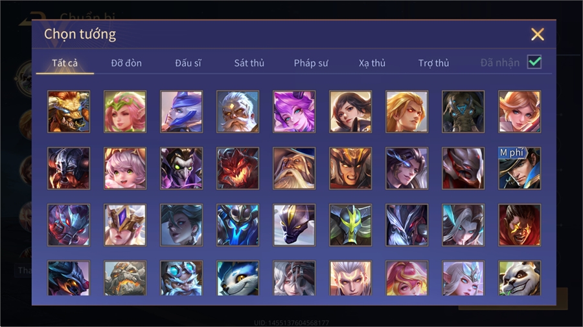Select the panda hero portrait
This screenshot has width=583, height=327.
[x=520, y=278]
